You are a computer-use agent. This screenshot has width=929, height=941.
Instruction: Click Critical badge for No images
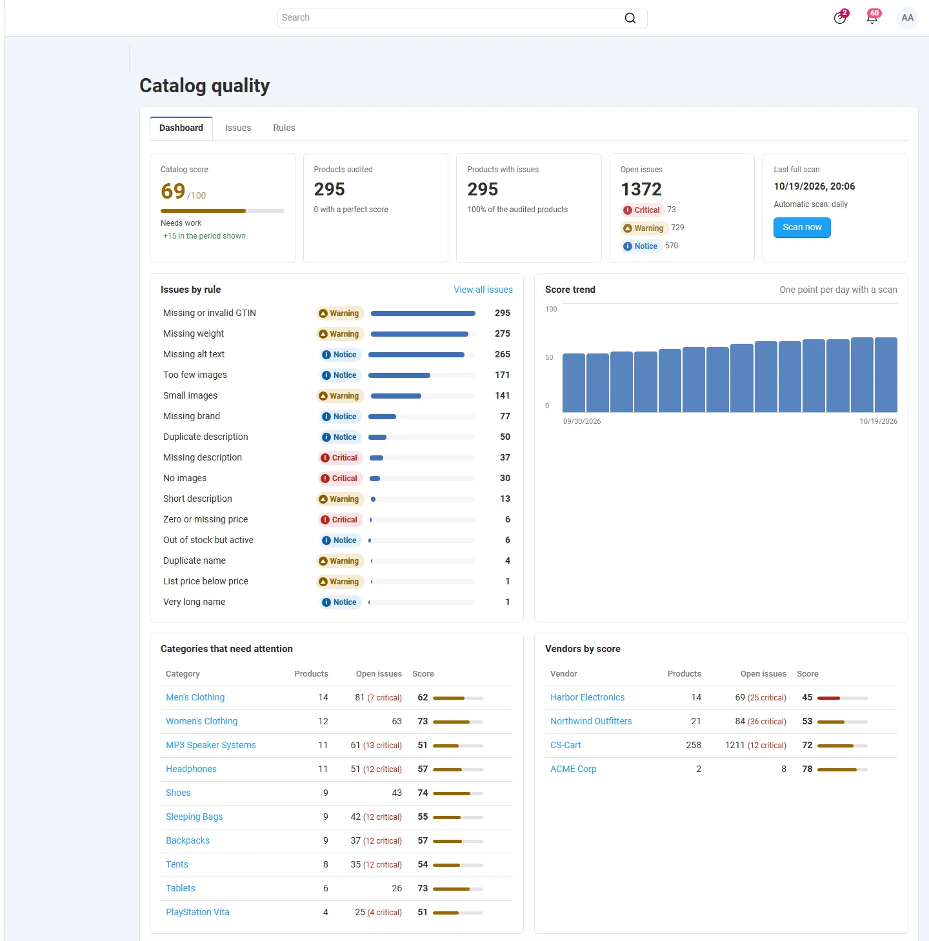click(340, 479)
